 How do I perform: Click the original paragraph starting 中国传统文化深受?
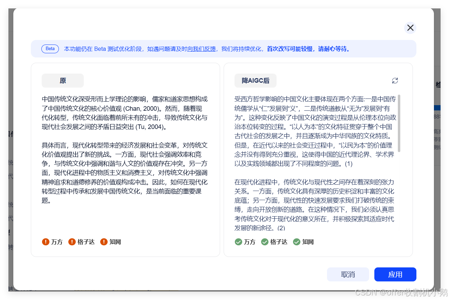click(x=125, y=113)
